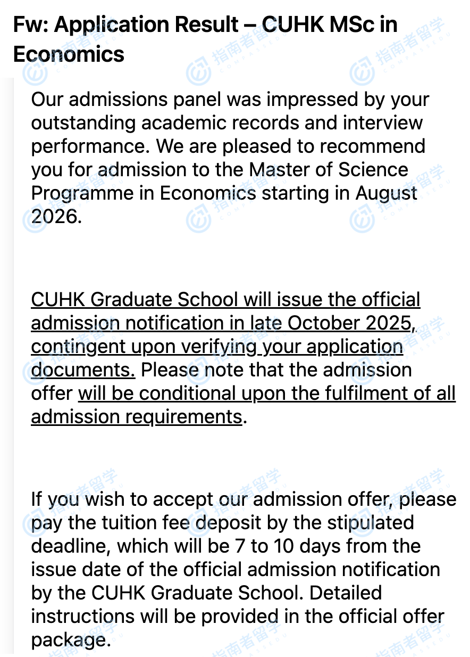Click the underlined "admission requirements" text

click(x=137, y=417)
